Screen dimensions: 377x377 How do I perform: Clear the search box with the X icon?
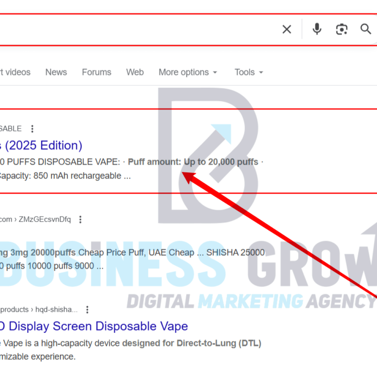coord(287,29)
